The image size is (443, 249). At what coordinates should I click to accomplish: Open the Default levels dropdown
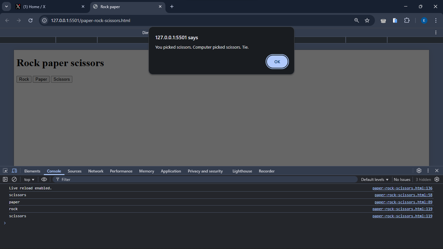[374, 179]
